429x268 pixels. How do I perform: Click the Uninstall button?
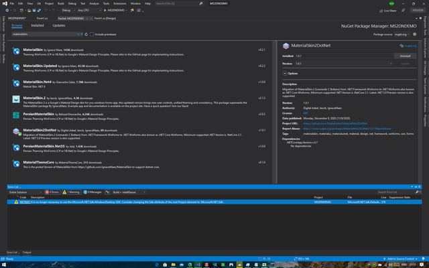coord(405,56)
